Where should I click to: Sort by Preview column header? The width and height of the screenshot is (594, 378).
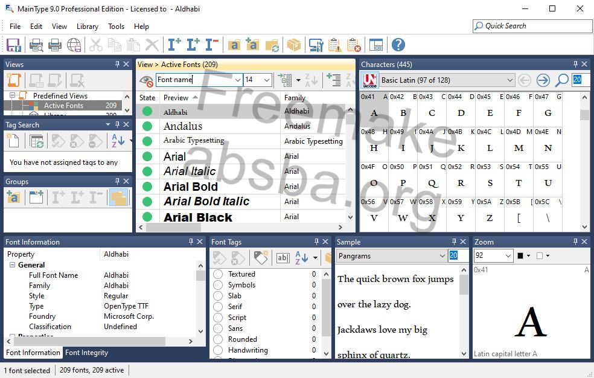tap(220, 98)
